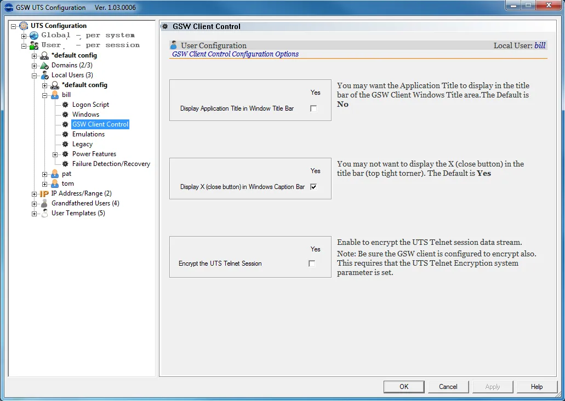Uncheck Display X close button in Caption Bar
This screenshot has width=565, height=401.
pos(313,187)
